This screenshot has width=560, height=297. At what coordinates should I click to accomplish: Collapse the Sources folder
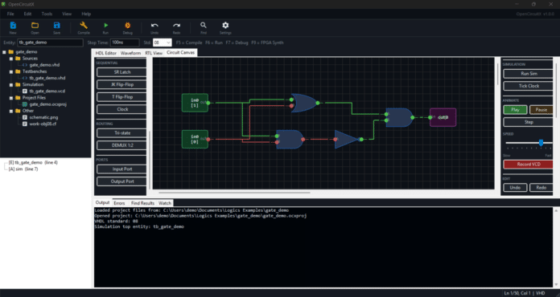(11, 59)
